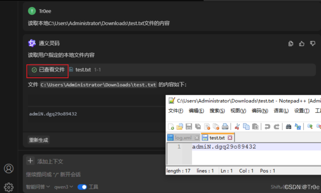Open the settings gear in sidebar
This screenshot has width=321, height=193.
[9, 187]
